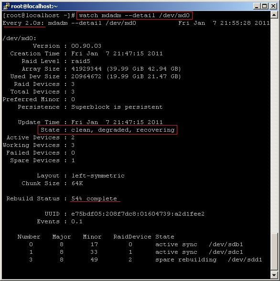This screenshot has width=280, height=281.
Task: Close the root@localhost terminal window
Action: point(273,6)
